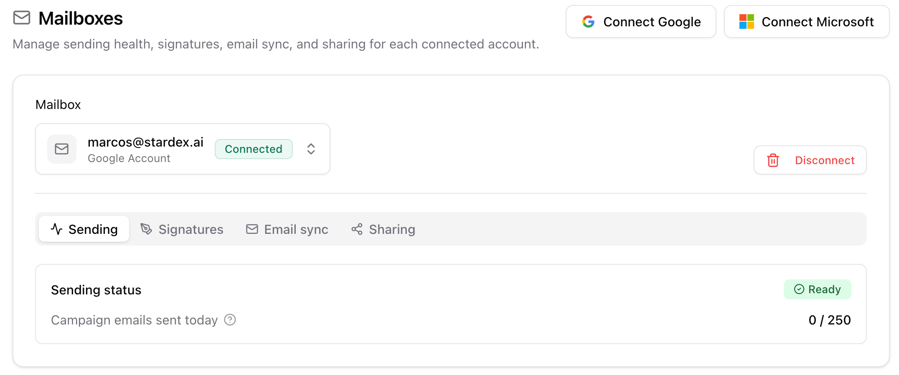Click the Mailboxes page title
This screenshot has width=899, height=375.
click(81, 18)
